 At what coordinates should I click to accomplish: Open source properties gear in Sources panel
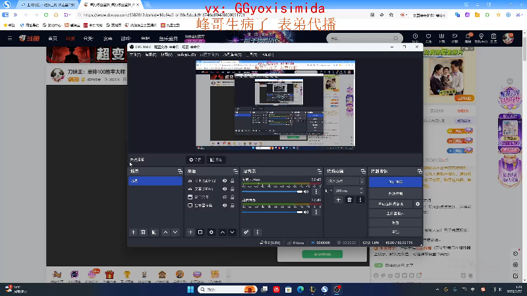(211, 232)
